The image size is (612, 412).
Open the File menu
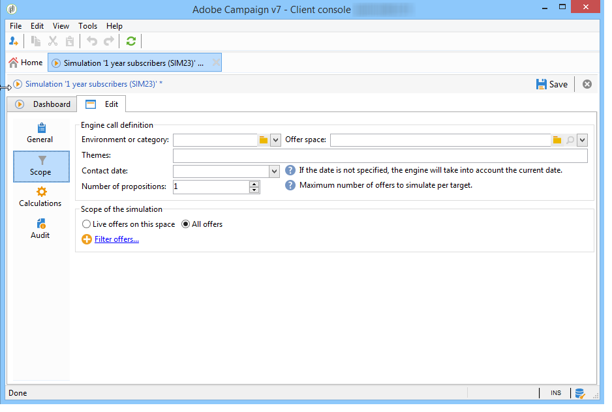pos(16,26)
